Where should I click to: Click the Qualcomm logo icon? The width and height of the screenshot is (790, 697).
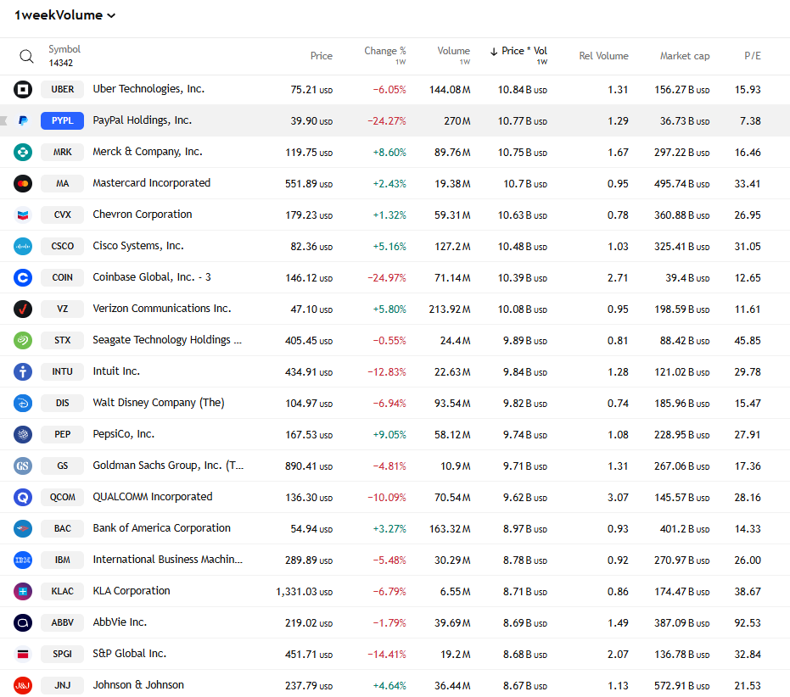(x=23, y=497)
